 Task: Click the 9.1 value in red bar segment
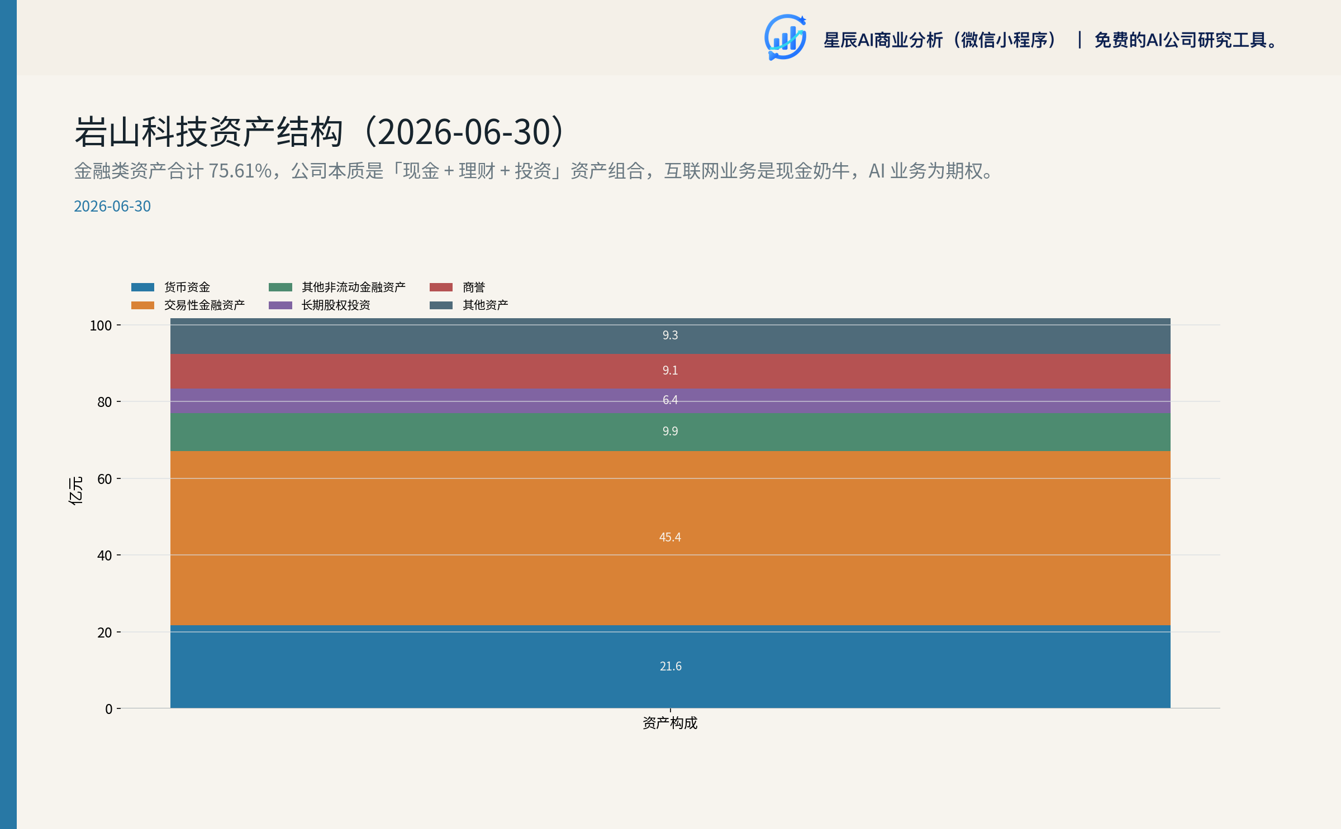(670, 370)
